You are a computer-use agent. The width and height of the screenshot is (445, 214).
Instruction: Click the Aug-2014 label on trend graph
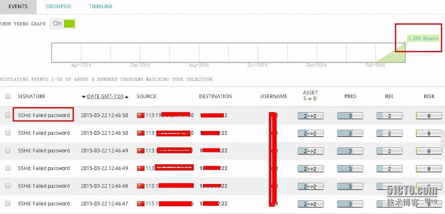pos(199,65)
